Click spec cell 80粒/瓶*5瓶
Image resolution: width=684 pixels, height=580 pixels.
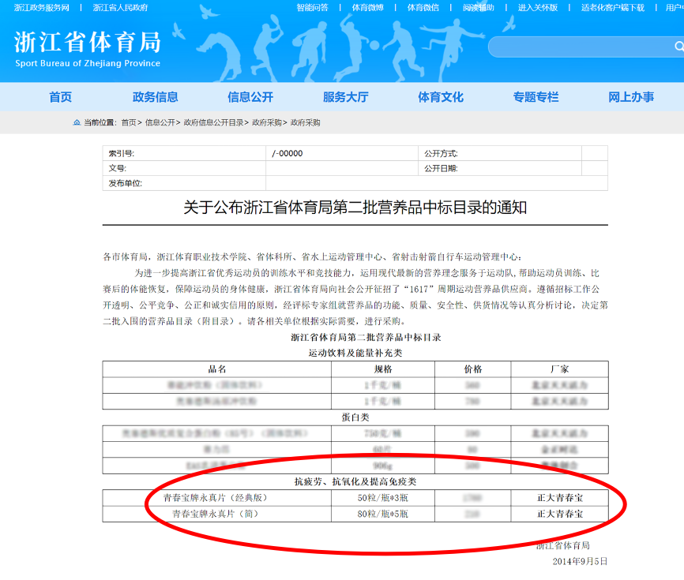click(383, 514)
